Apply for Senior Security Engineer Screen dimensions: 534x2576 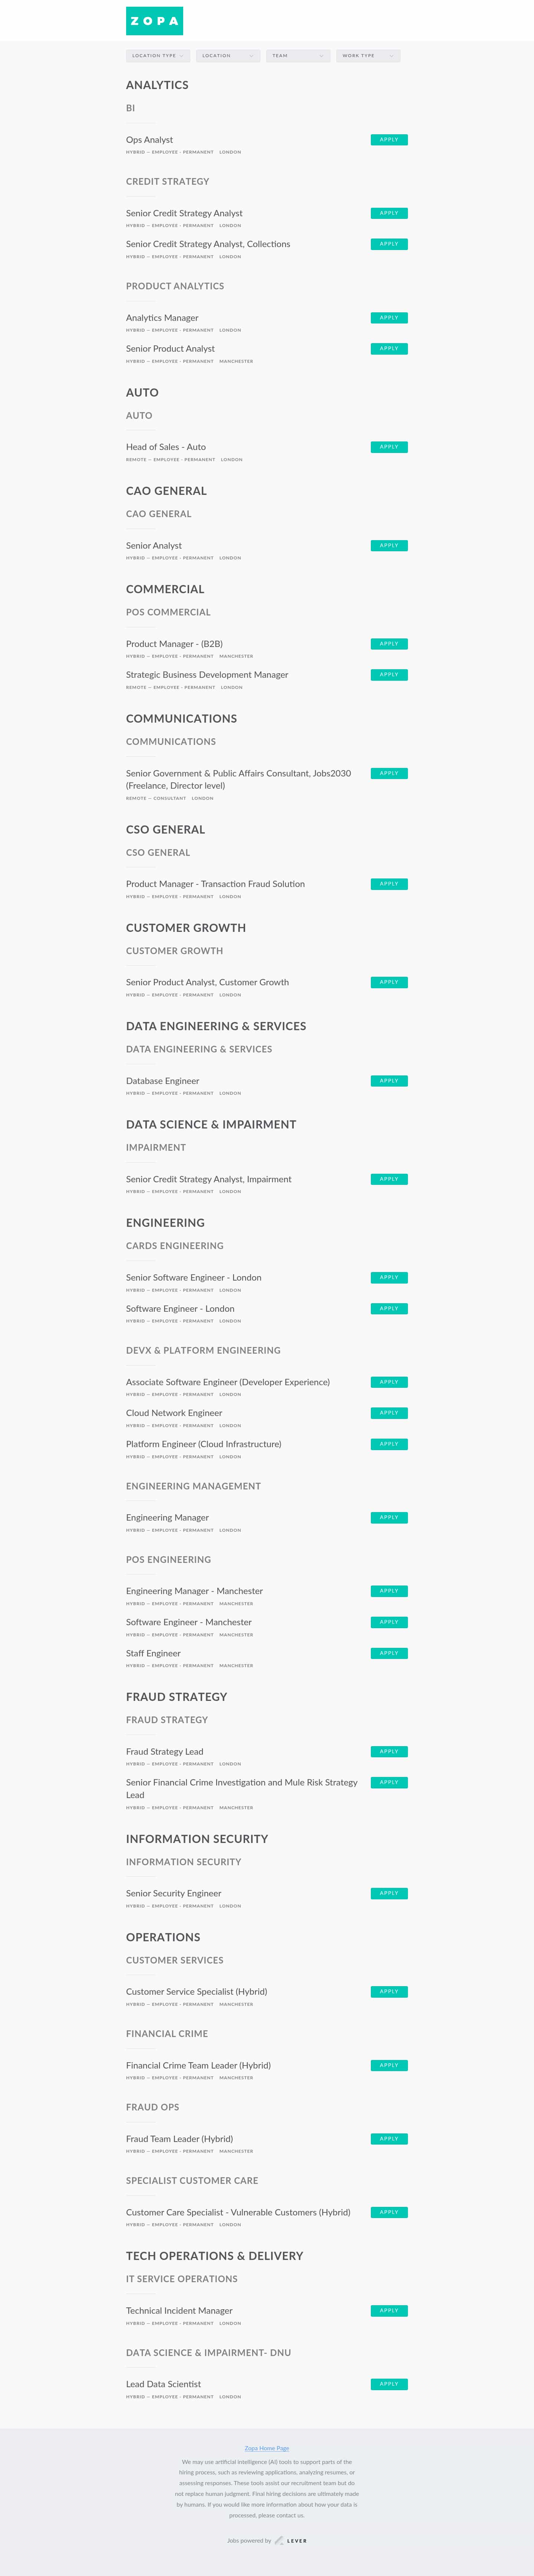tap(389, 1893)
